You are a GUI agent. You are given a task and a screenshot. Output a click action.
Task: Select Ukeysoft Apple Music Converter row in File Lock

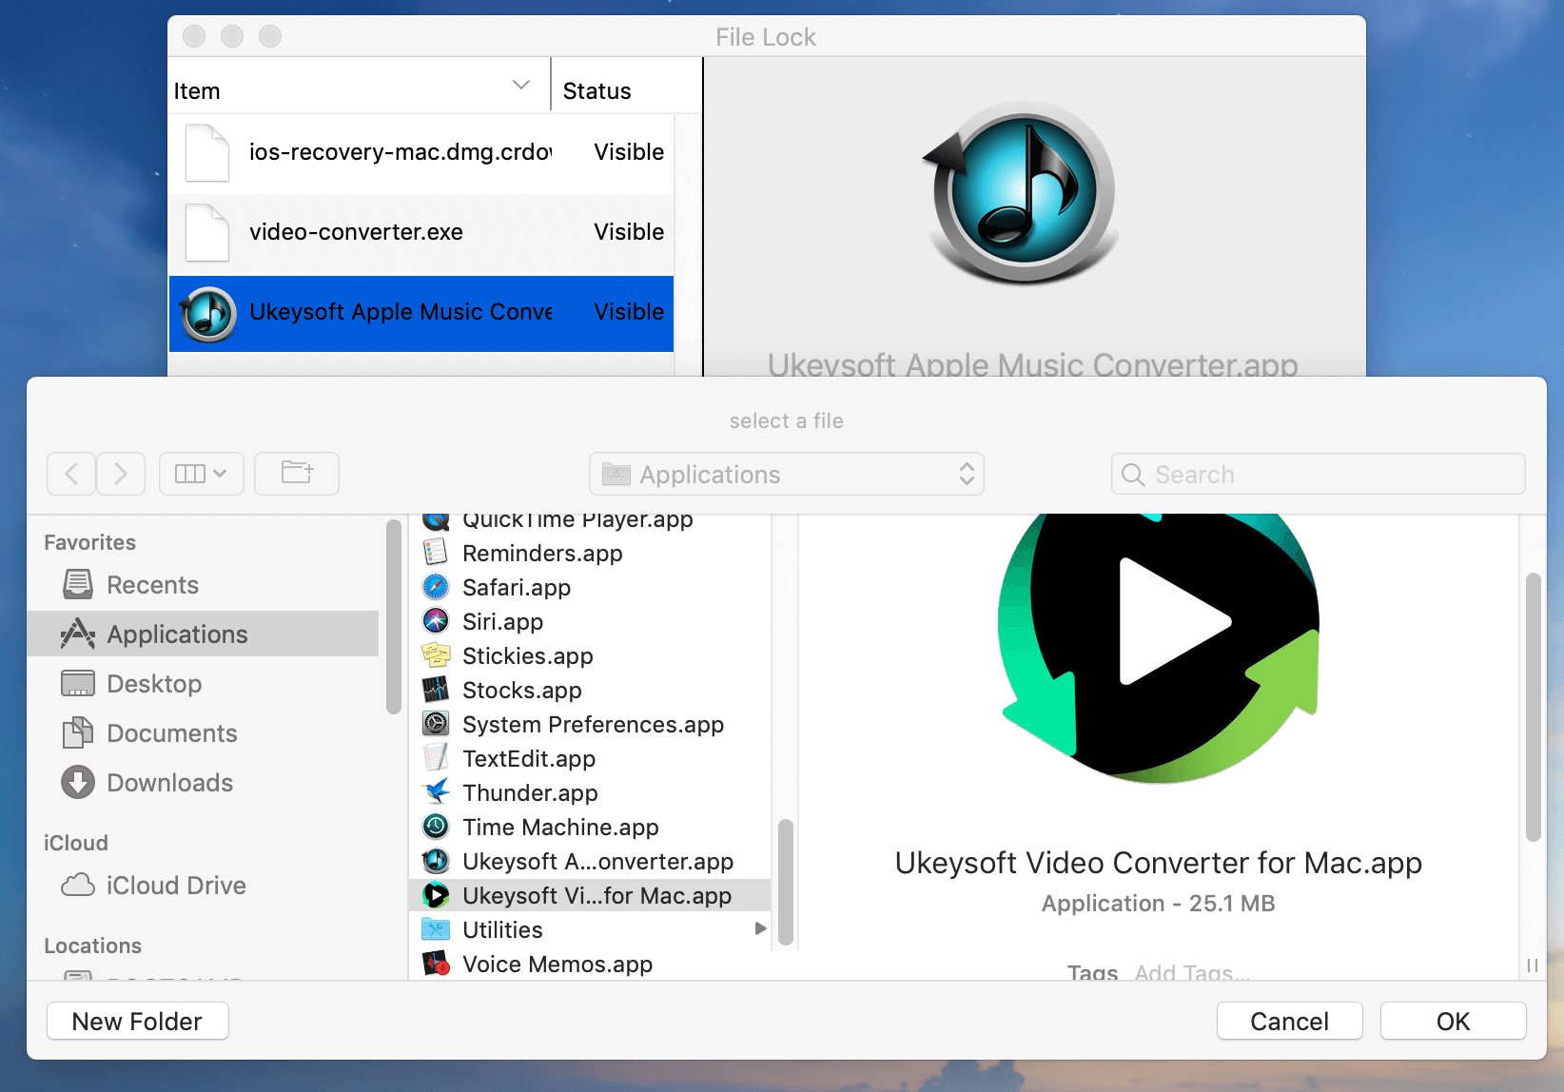pyautogui.click(x=421, y=313)
